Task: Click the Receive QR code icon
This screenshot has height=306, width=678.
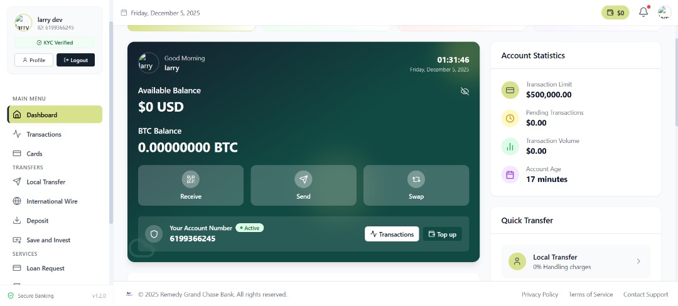Action: (191, 179)
